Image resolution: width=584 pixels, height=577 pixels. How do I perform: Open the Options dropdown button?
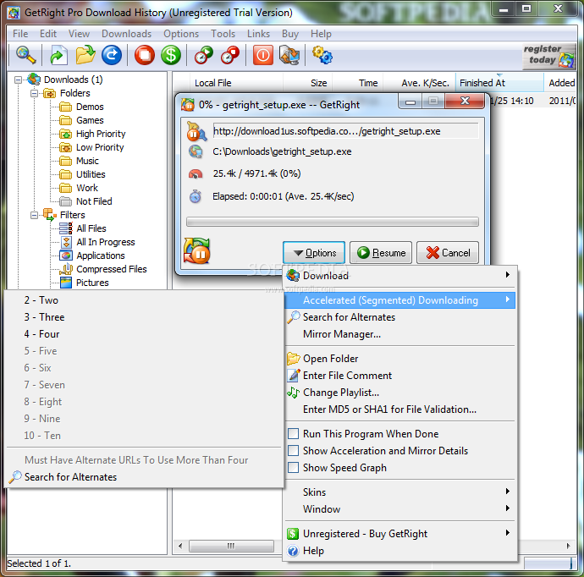[314, 253]
